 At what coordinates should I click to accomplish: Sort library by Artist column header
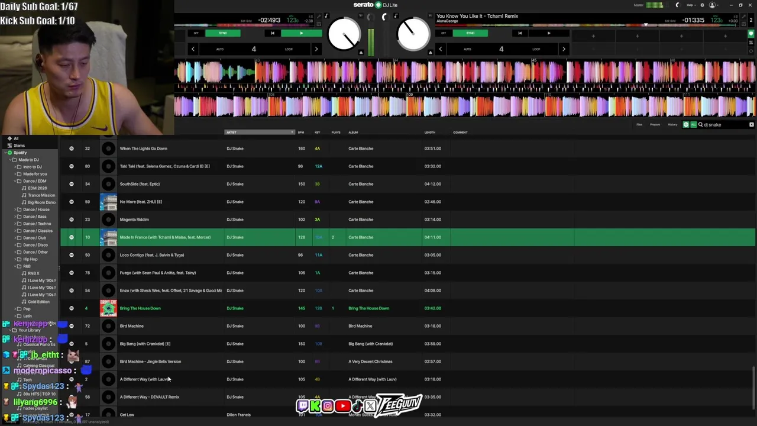[x=259, y=133]
